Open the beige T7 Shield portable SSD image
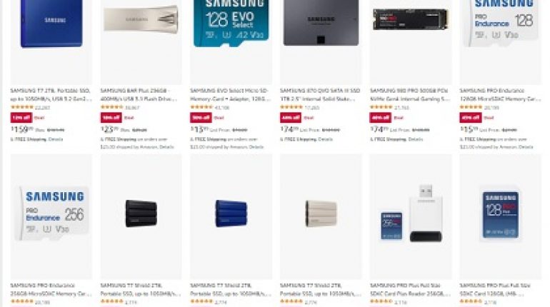The height and width of the screenshot is (307, 550). point(321,213)
